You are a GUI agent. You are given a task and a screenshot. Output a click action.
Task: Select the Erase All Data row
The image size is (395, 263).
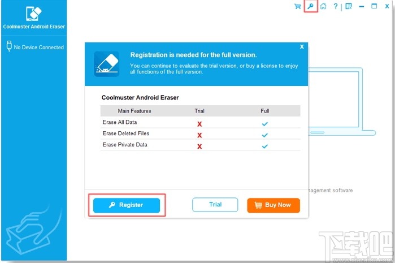point(200,122)
